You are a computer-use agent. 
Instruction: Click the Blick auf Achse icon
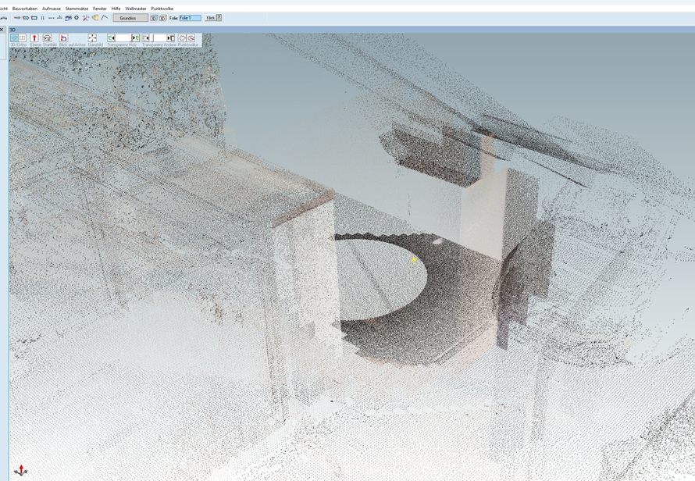pos(63,37)
